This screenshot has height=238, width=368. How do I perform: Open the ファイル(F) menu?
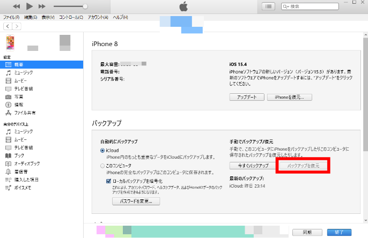pyautogui.click(x=11, y=17)
